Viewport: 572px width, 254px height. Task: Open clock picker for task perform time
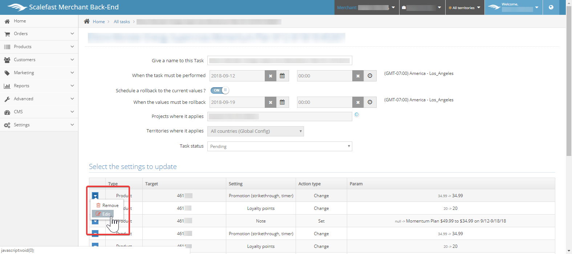tap(370, 76)
